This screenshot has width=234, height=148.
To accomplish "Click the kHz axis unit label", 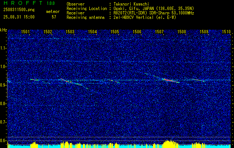I will [3, 30].
